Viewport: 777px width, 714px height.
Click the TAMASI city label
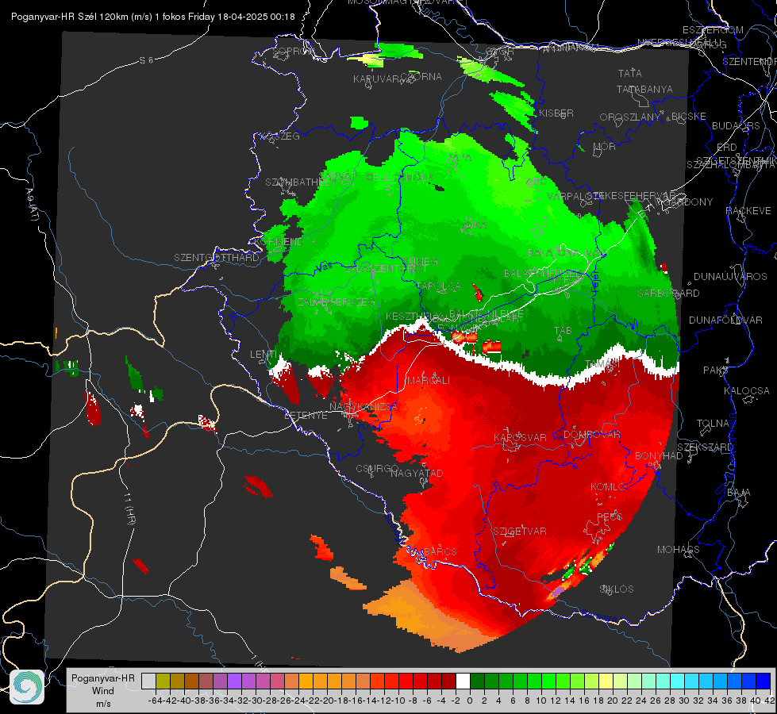click(602, 364)
